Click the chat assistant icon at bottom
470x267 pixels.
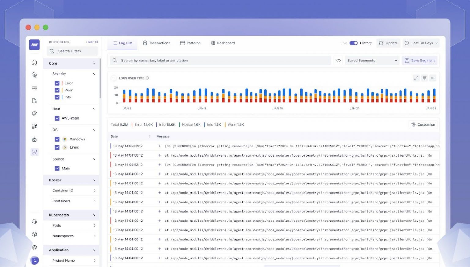(x=35, y=260)
